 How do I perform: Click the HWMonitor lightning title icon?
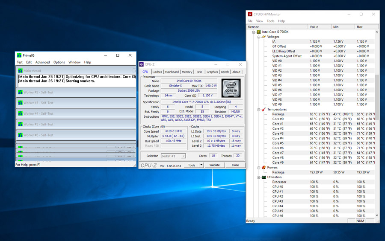[x=250, y=14]
